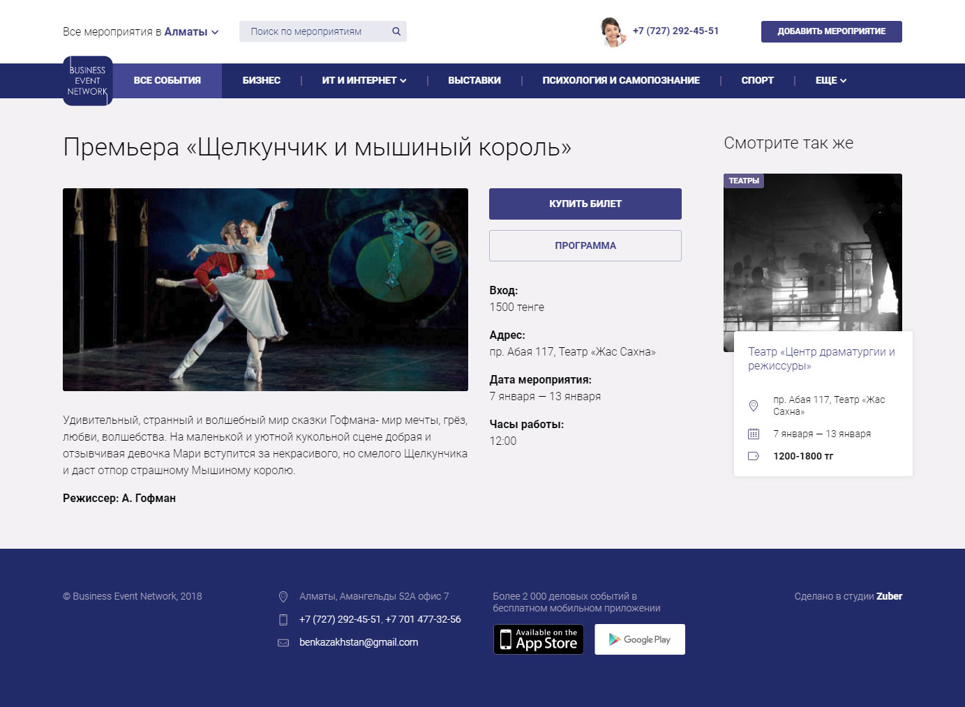
Task: Click the location pin icon in footer
Action: (283, 597)
